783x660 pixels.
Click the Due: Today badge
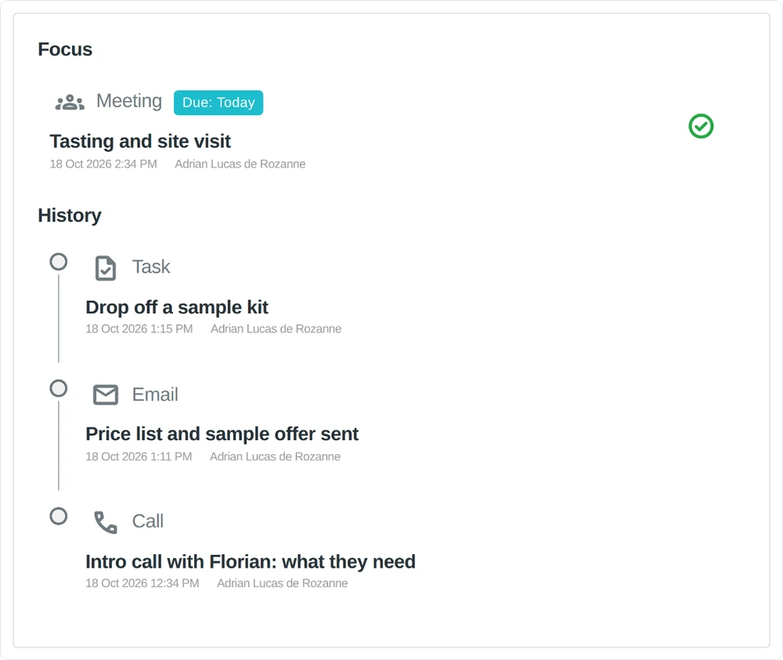pyautogui.click(x=218, y=103)
